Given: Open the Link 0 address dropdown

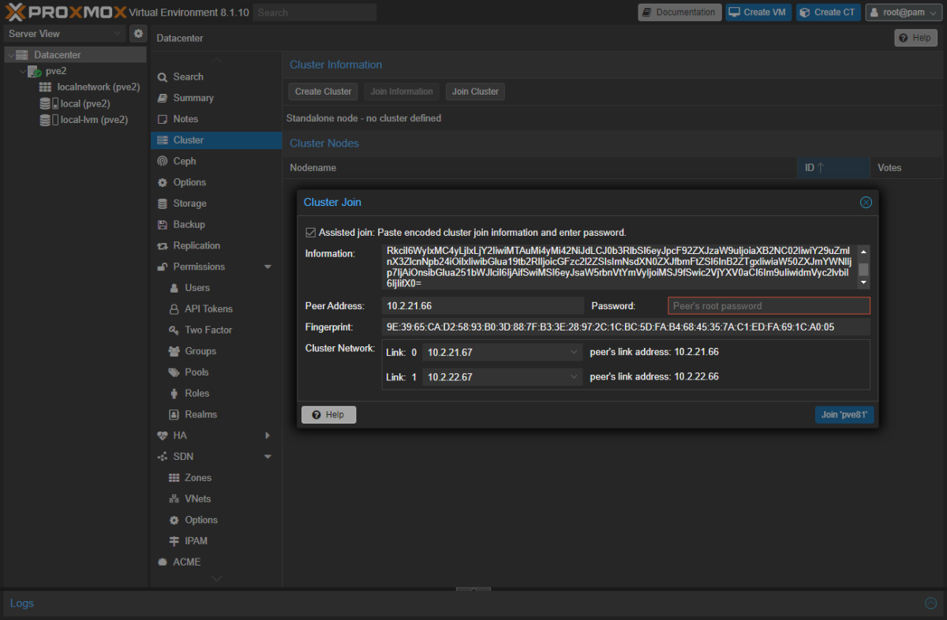Looking at the screenshot, I should (x=575, y=353).
